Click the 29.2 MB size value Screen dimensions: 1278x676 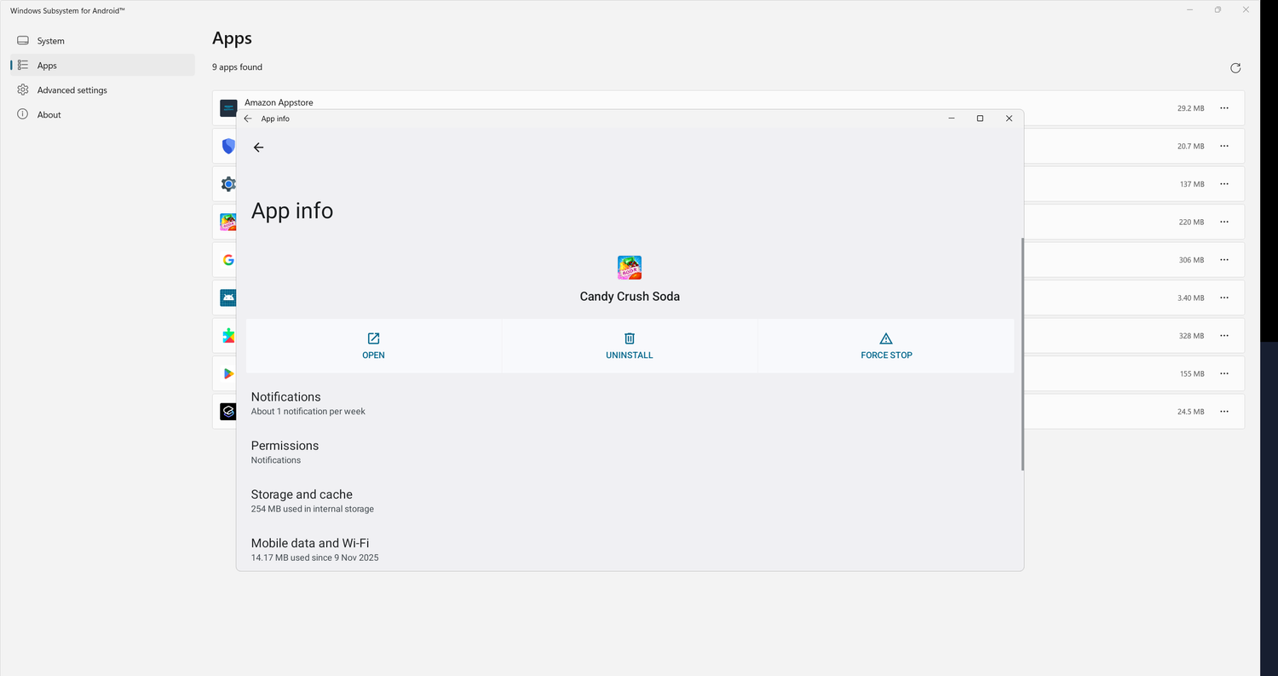tap(1191, 108)
